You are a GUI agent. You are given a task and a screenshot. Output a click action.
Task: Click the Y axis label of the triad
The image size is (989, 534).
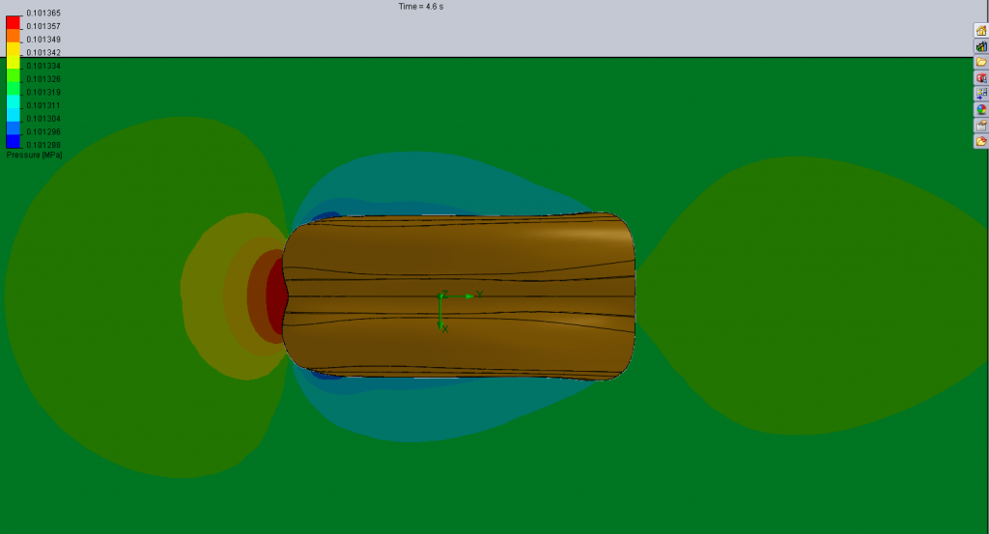(x=480, y=295)
